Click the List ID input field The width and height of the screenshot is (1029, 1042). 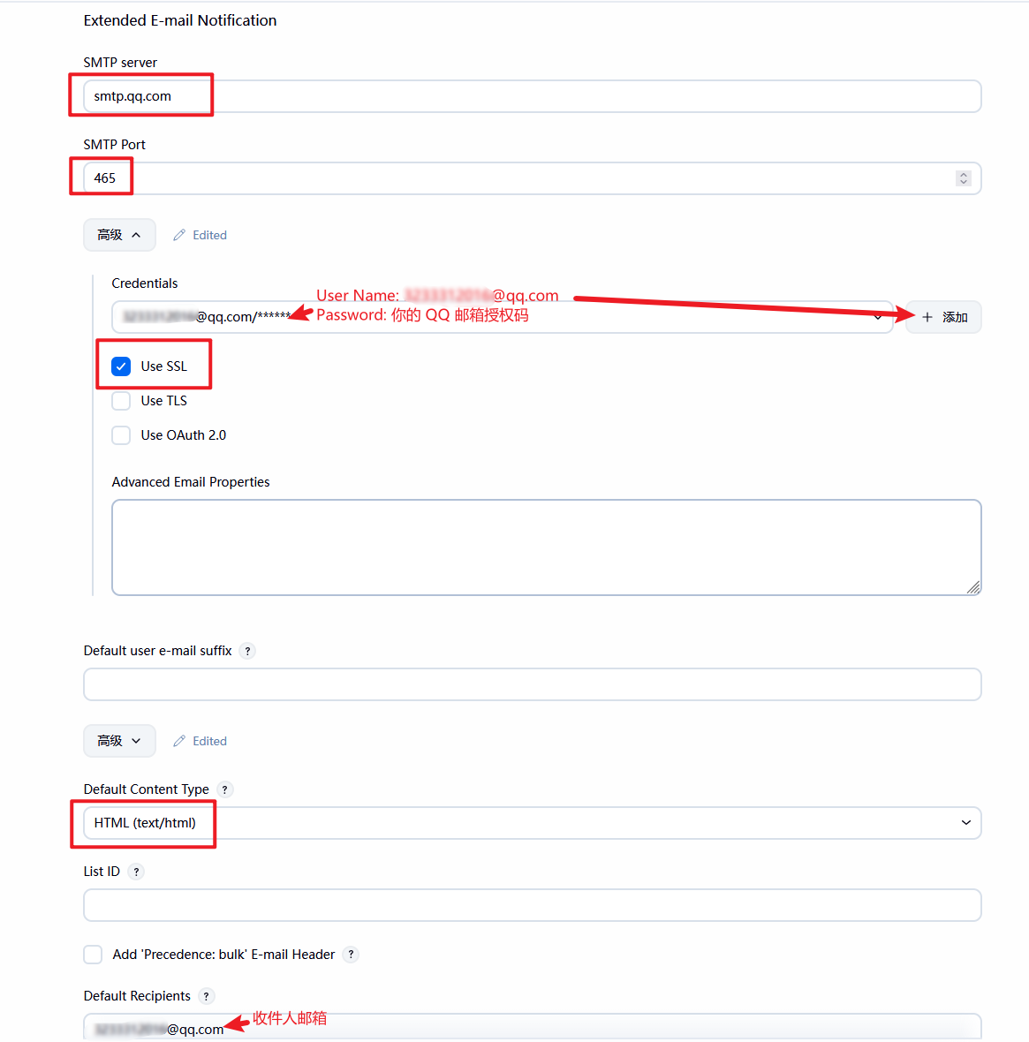click(533, 905)
